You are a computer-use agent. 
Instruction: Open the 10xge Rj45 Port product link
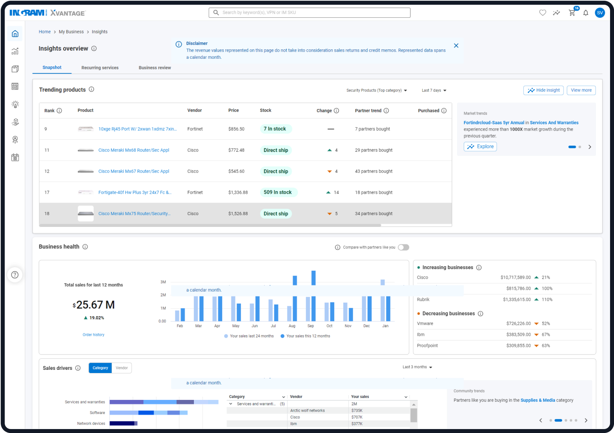pyautogui.click(x=138, y=129)
